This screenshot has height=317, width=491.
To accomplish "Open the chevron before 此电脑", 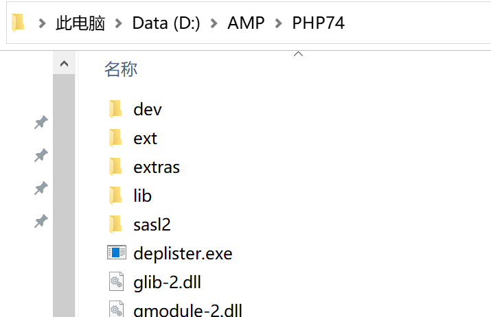I will coord(42,23).
